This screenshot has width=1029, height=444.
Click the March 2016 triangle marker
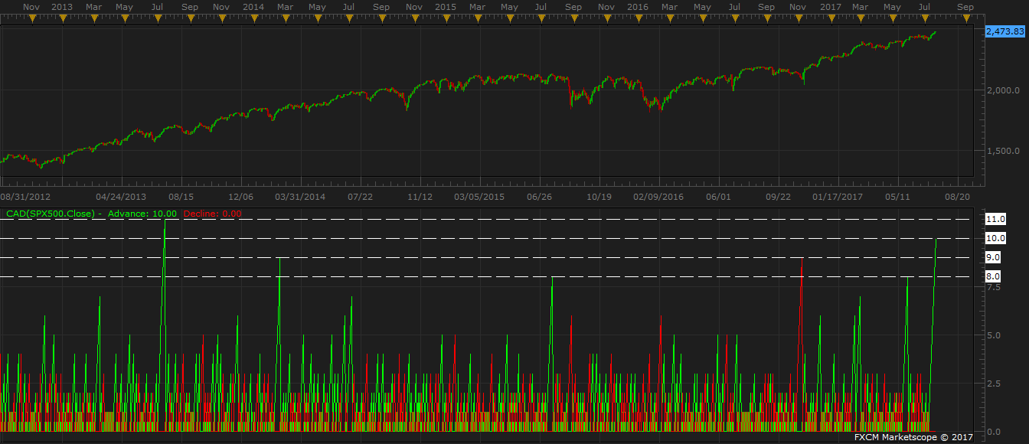pyautogui.click(x=669, y=18)
